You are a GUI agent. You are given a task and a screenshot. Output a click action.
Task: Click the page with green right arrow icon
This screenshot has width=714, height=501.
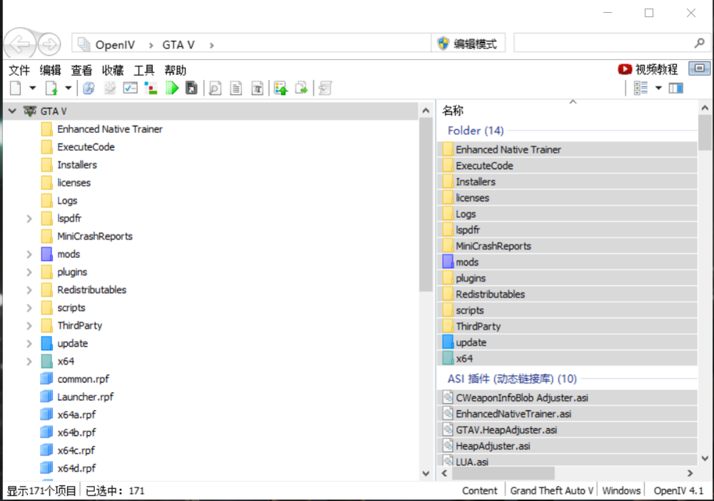click(x=301, y=88)
